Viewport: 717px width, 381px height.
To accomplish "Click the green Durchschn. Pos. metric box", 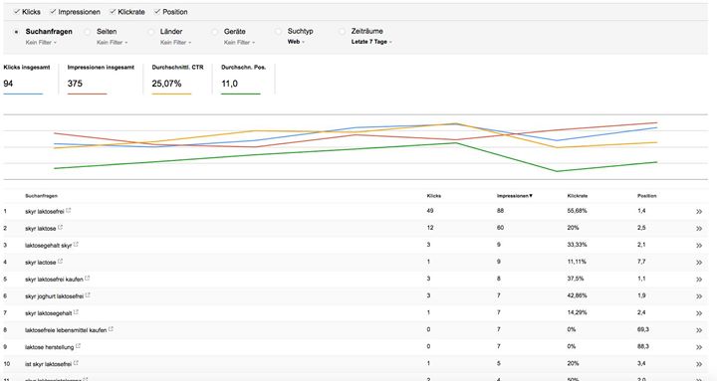I will [243, 79].
